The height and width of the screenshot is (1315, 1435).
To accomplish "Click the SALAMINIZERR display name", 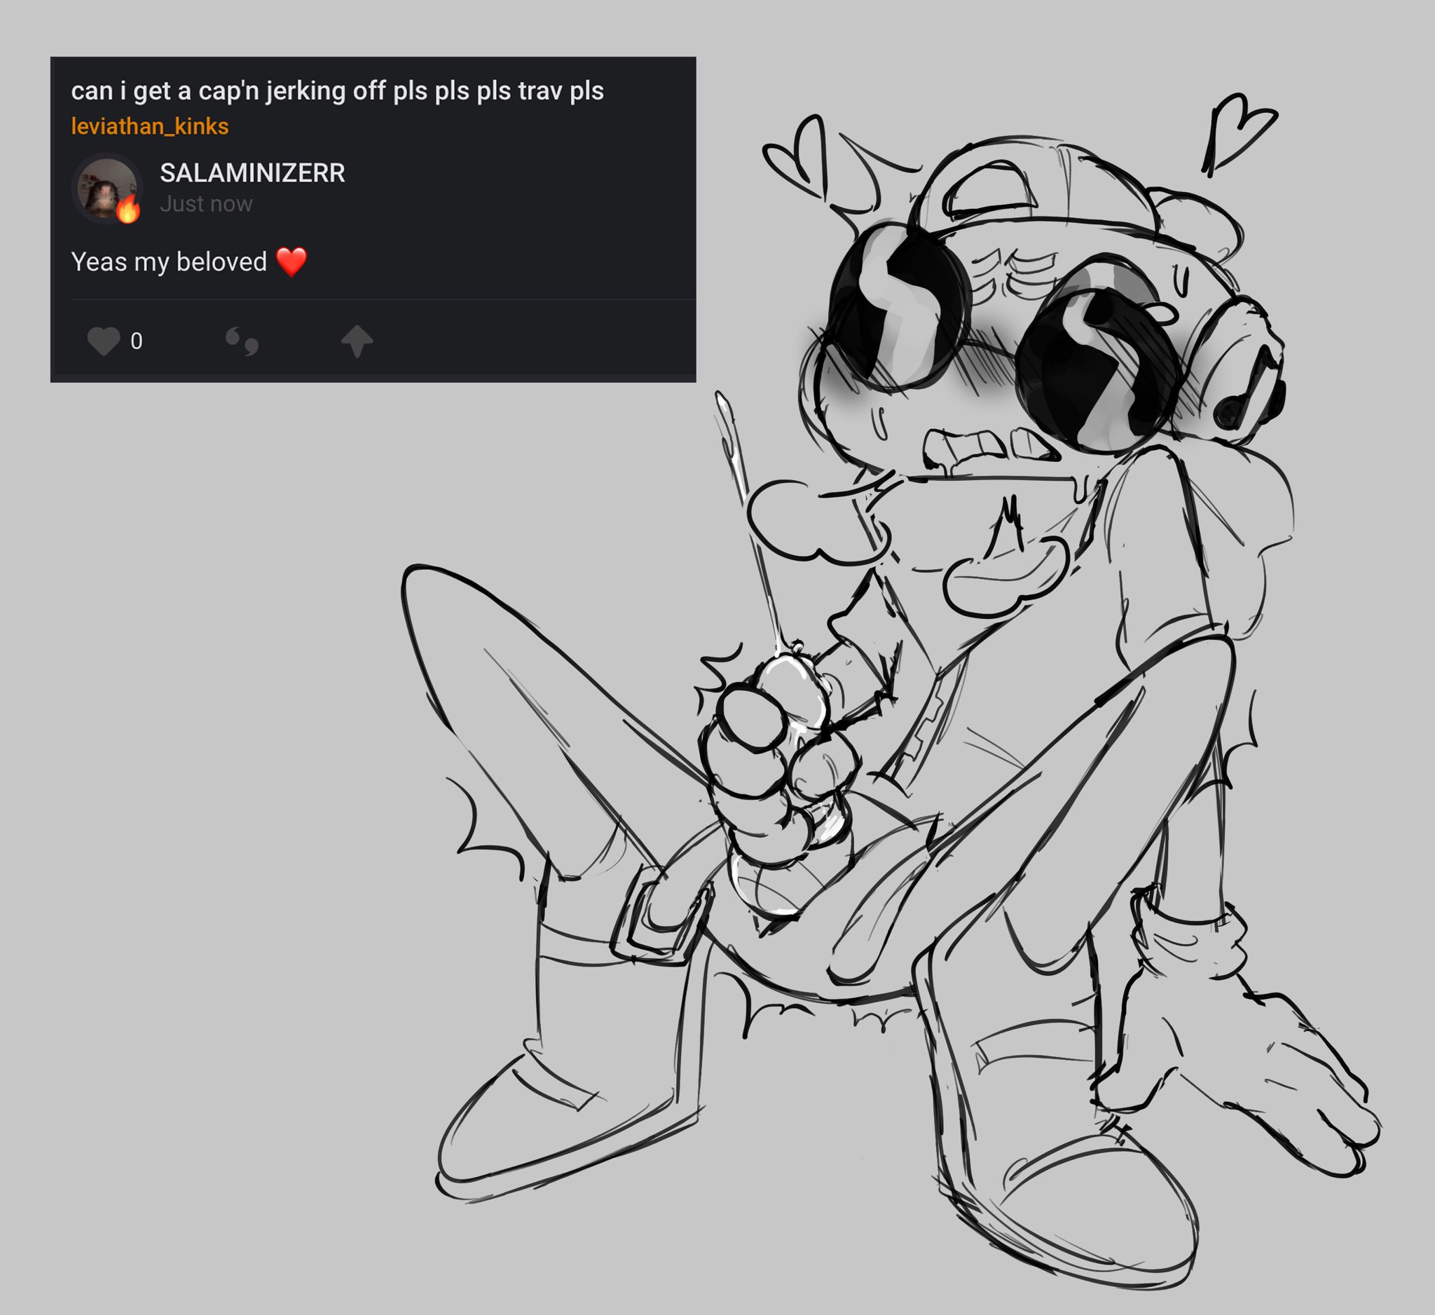I will pos(253,172).
